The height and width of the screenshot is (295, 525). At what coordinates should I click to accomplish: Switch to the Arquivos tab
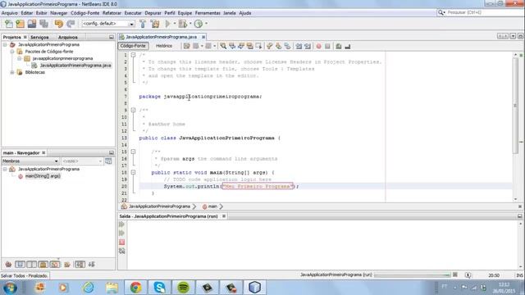(x=68, y=38)
